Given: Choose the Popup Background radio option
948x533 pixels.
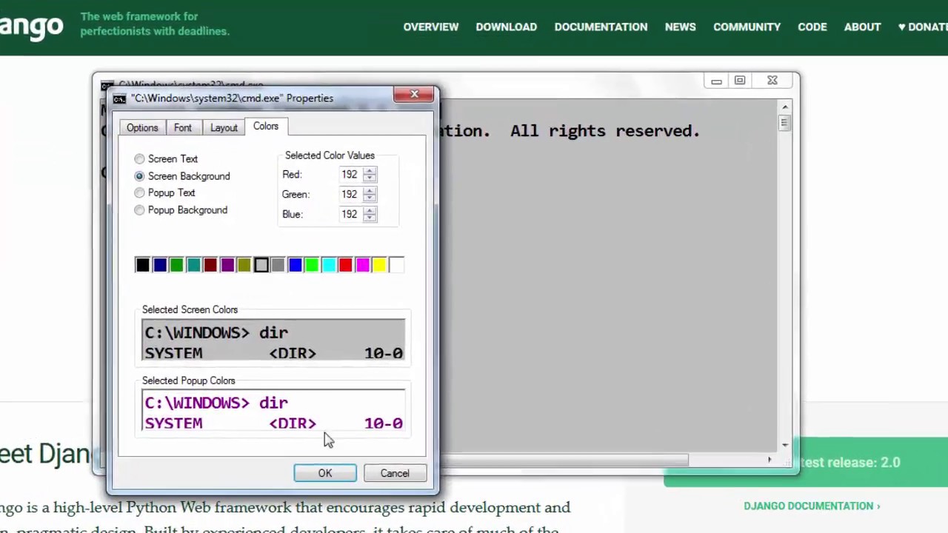Looking at the screenshot, I should pos(139,210).
